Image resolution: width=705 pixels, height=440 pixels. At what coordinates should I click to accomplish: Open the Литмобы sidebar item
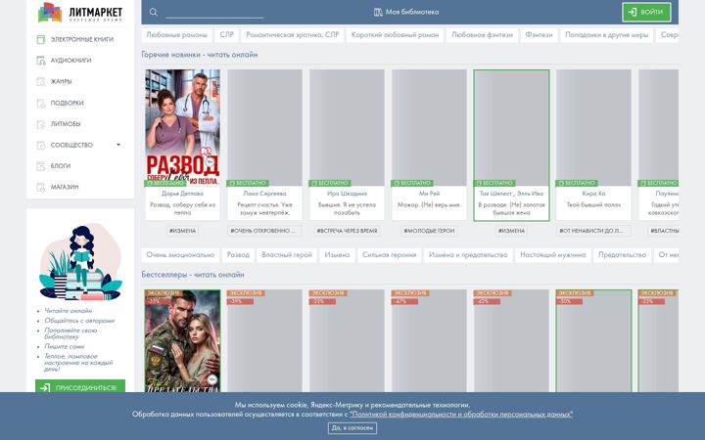point(66,124)
